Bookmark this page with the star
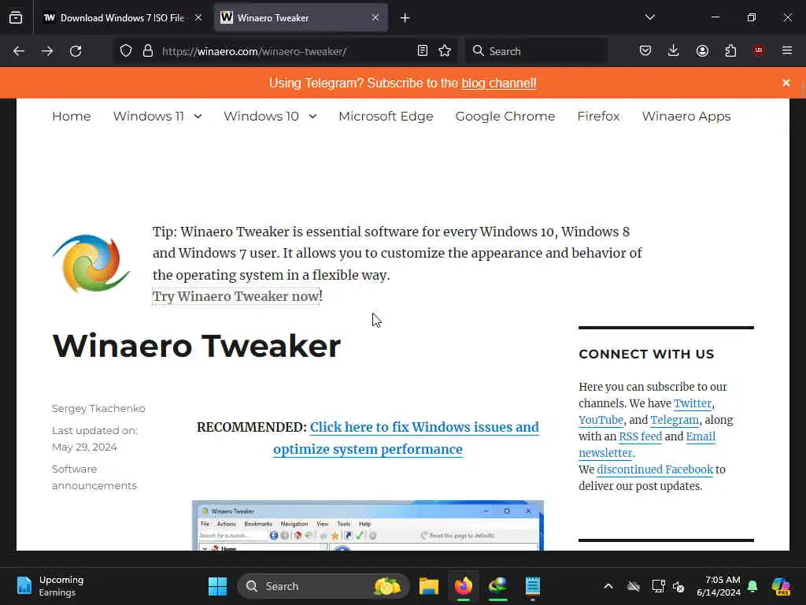 445,51
